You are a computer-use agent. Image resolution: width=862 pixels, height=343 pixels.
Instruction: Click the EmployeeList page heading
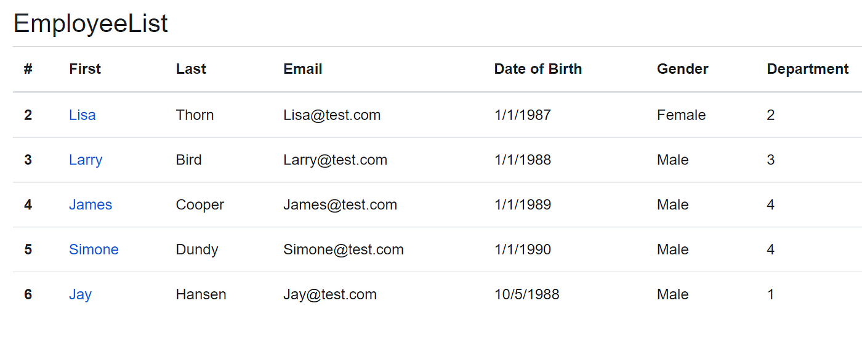(x=91, y=24)
